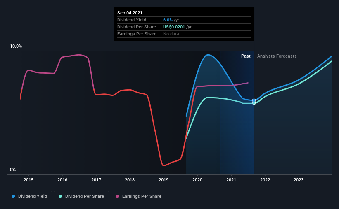Image resolution: width=339 pixels, height=209 pixels.
Task: Click the teal Dividend Per Share data point marker
Action: coord(254,103)
